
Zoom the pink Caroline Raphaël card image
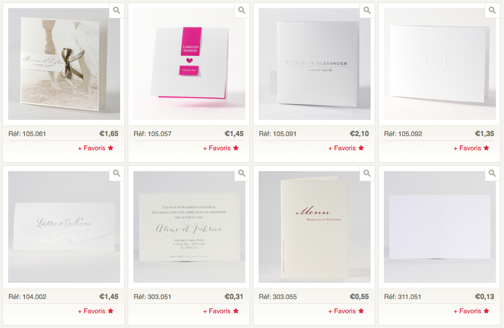click(242, 10)
